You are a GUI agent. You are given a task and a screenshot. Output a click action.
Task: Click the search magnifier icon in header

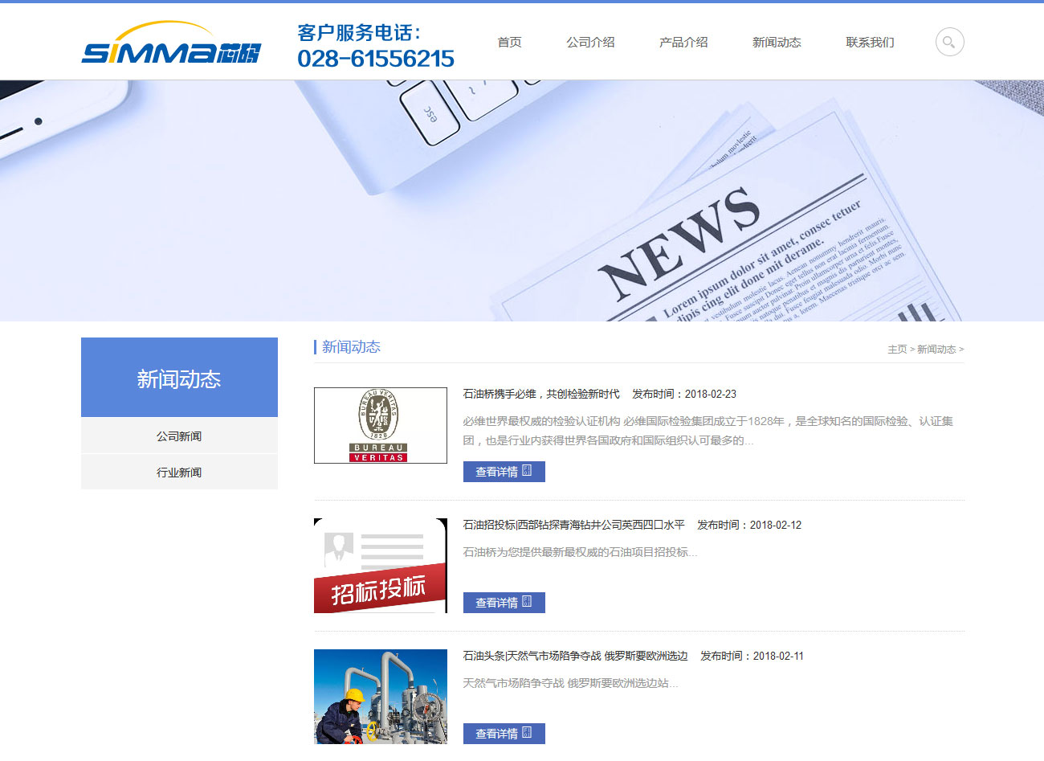pos(949,42)
